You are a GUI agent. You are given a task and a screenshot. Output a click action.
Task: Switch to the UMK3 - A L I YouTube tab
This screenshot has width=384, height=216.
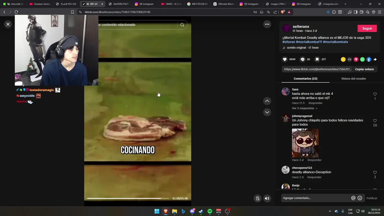pos(172,4)
